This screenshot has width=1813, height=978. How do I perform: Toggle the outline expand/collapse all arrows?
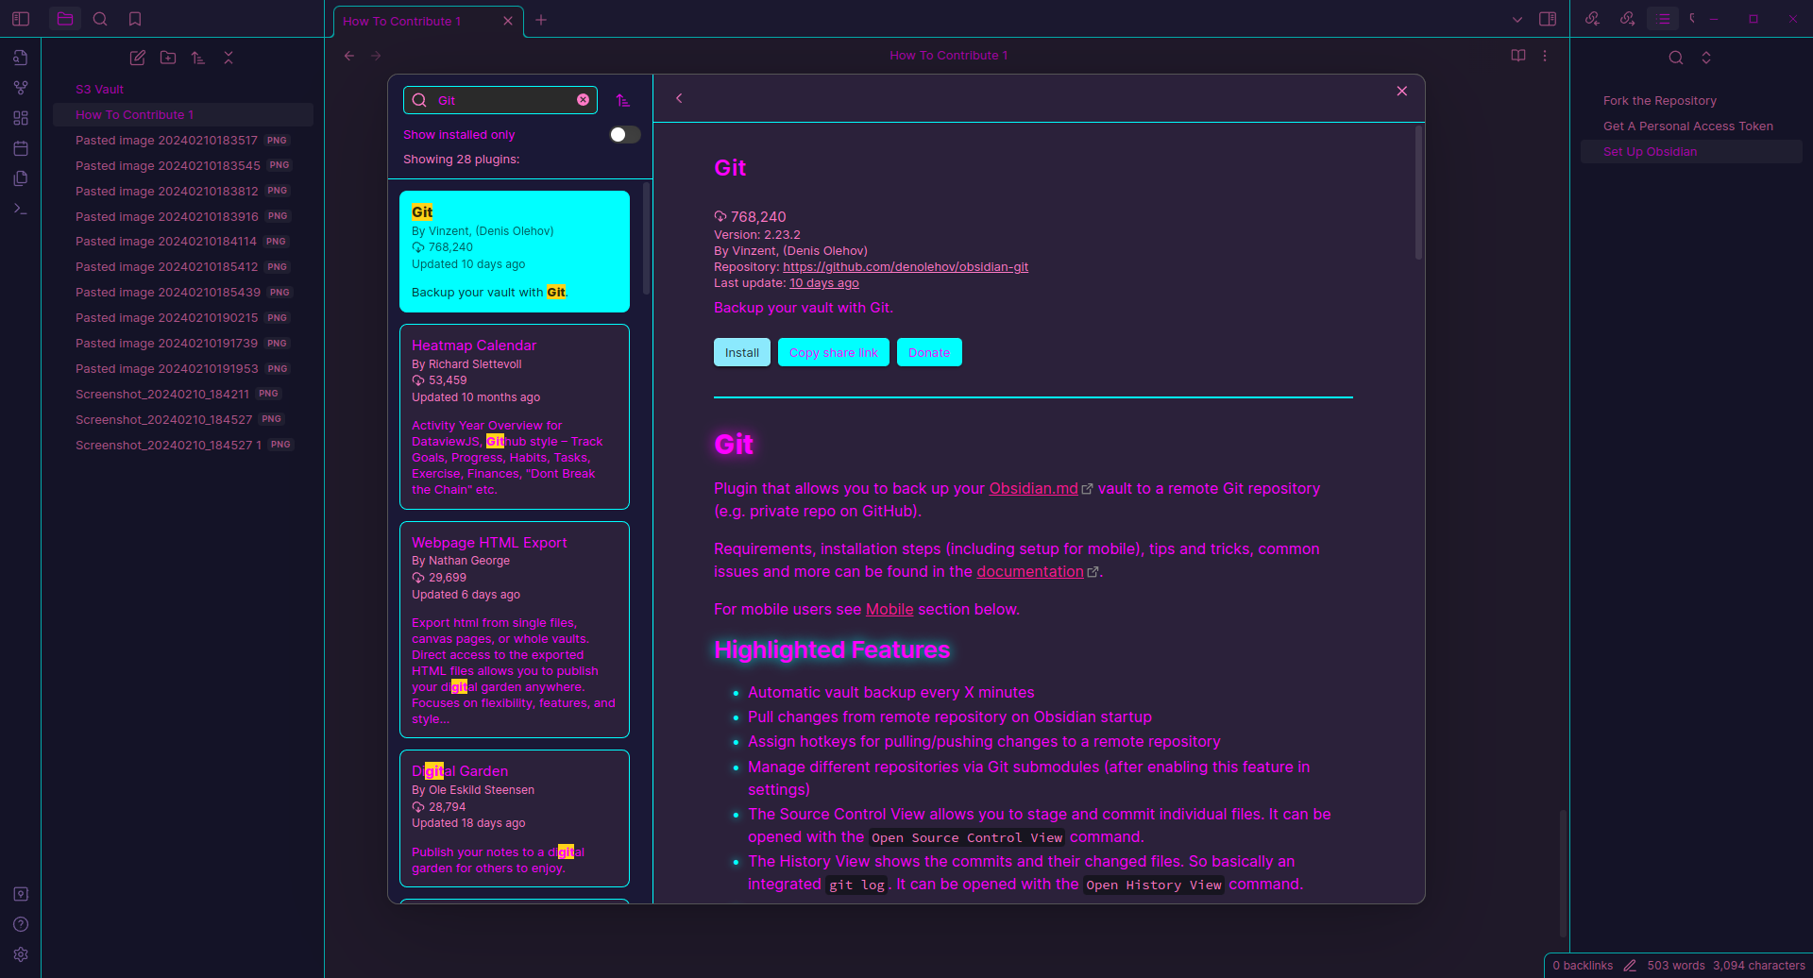click(x=1706, y=58)
